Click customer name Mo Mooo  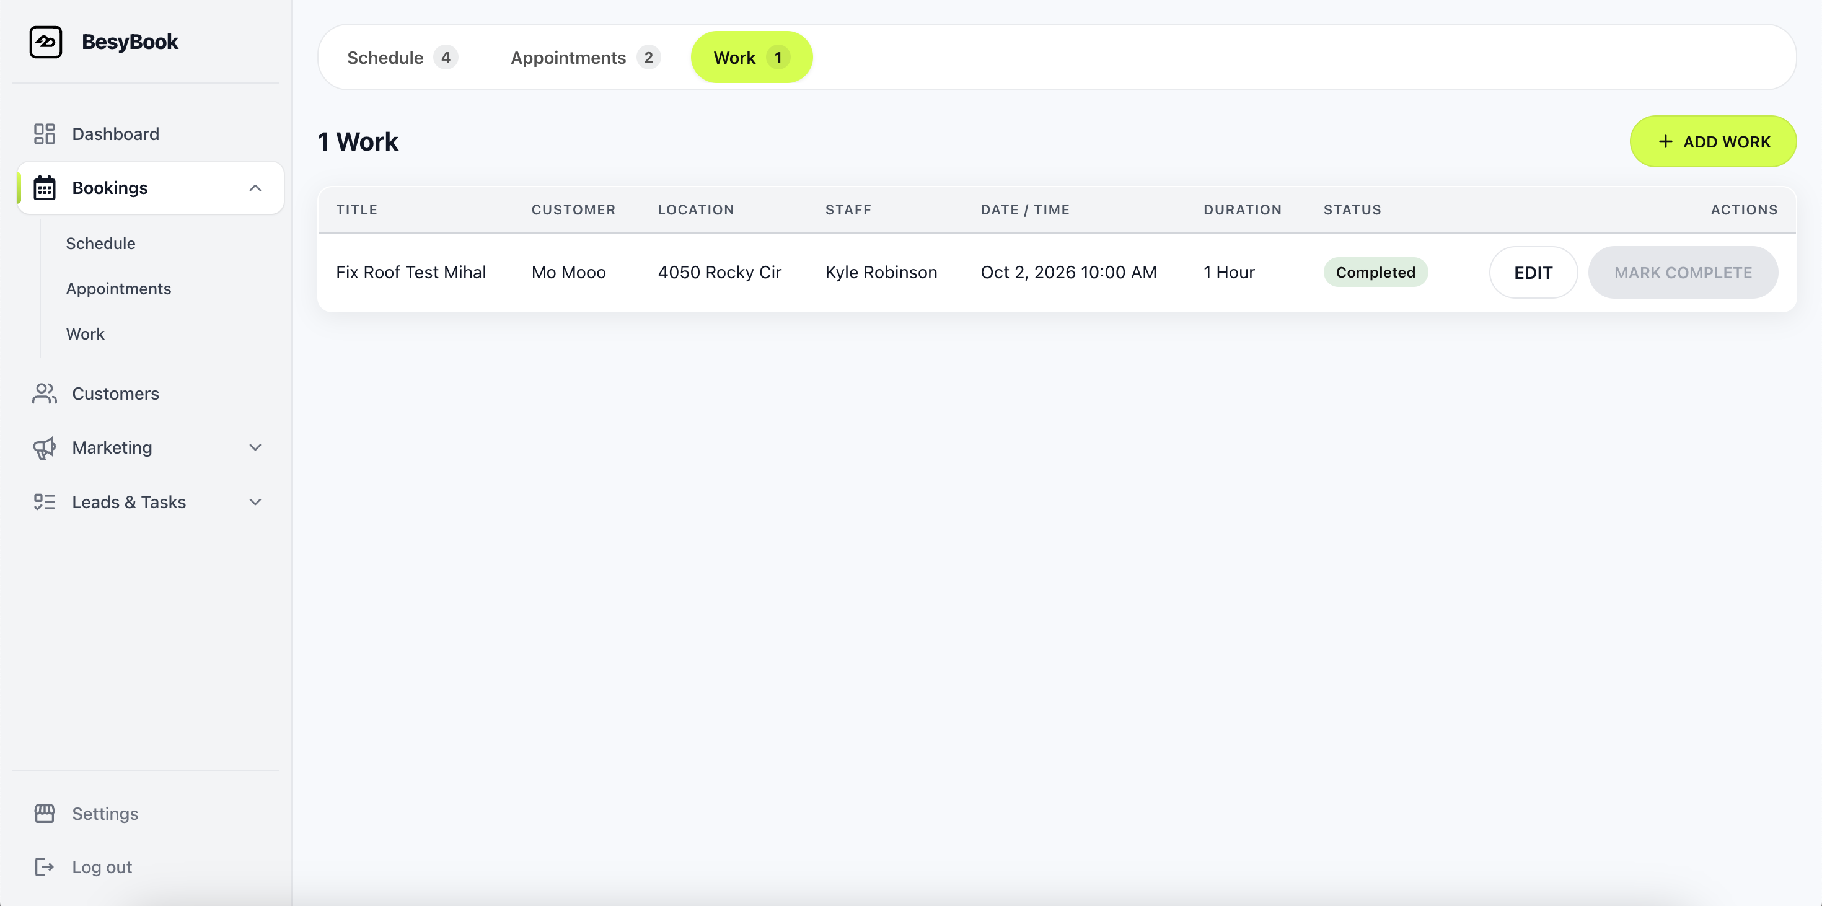(569, 272)
